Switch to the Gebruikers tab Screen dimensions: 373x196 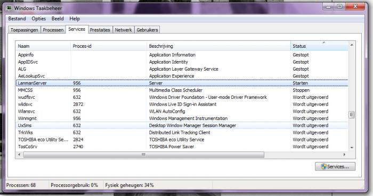tap(147, 30)
